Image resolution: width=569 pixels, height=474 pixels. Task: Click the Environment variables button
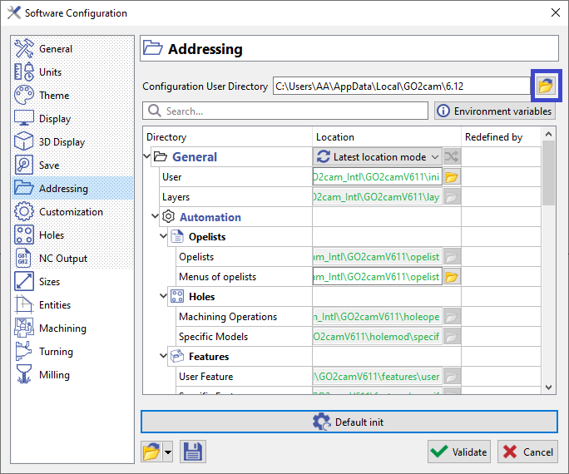495,111
